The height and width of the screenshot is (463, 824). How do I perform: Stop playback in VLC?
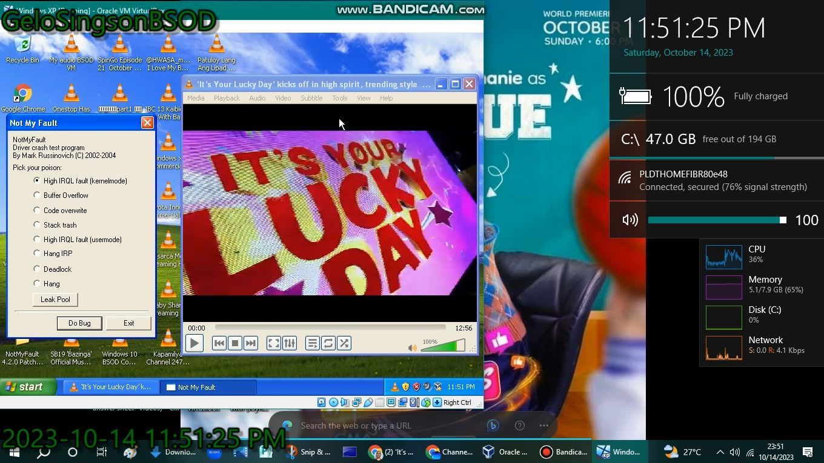(x=235, y=343)
